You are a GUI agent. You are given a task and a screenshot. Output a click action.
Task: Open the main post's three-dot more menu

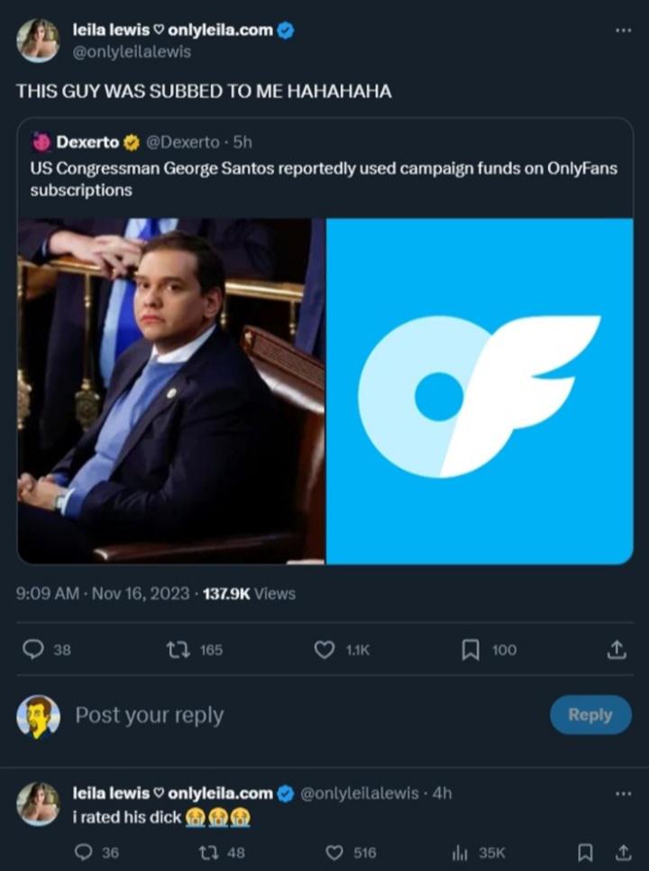click(623, 31)
